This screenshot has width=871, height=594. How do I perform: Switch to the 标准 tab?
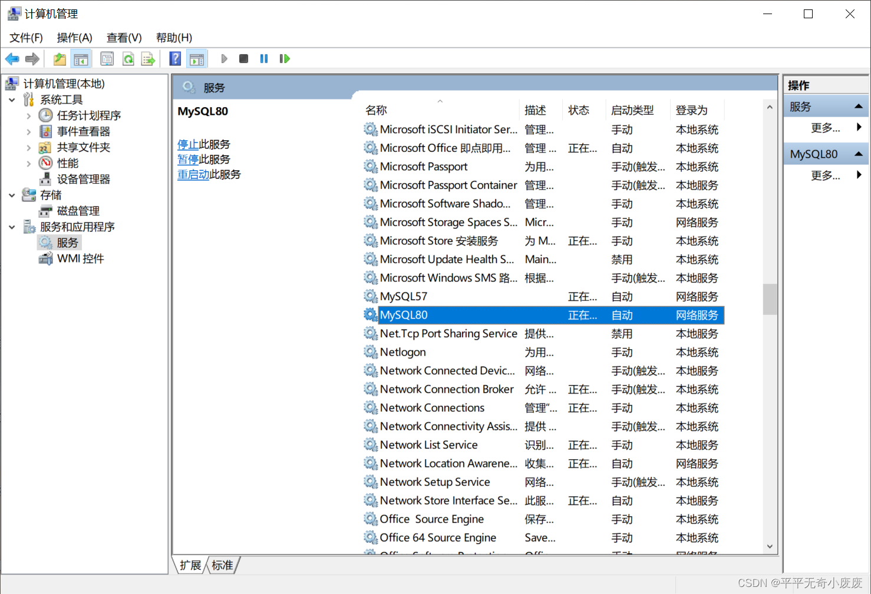coord(222,565)
